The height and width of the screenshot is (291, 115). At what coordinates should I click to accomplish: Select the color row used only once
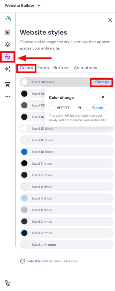pos(67,244)
